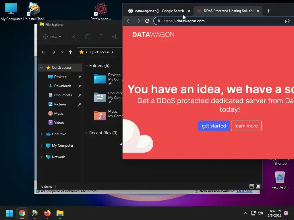Open the Windows Start menu
The height and width of the screenshot is (220, 294).
coord(9,213)
